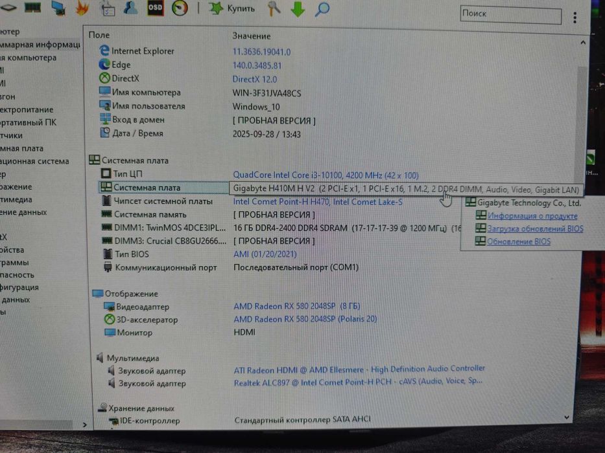The width and height of the screenshot is (605, 453).
Task: Open Загрузка обновлений BIOS link
Action: (535, 229)
